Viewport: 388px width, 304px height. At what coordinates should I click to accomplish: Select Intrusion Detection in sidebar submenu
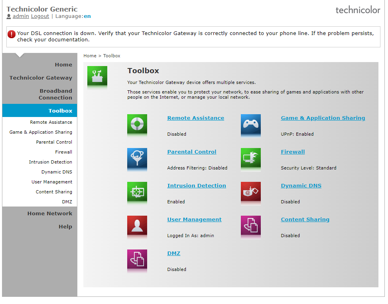(x=51, y=162)
